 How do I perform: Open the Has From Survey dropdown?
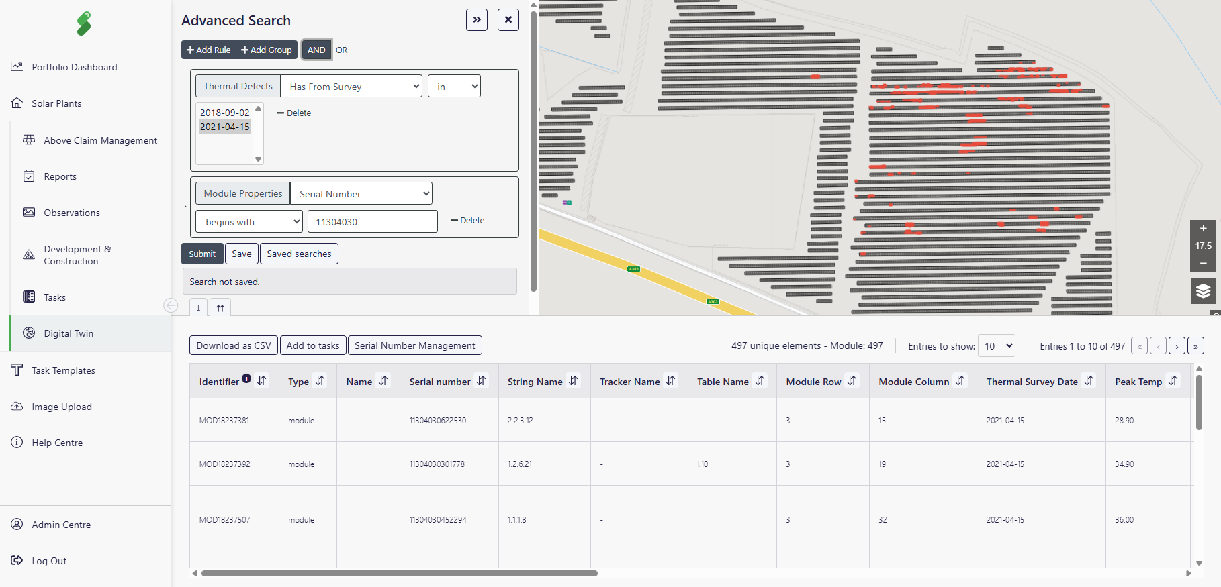tap(351, 87)
